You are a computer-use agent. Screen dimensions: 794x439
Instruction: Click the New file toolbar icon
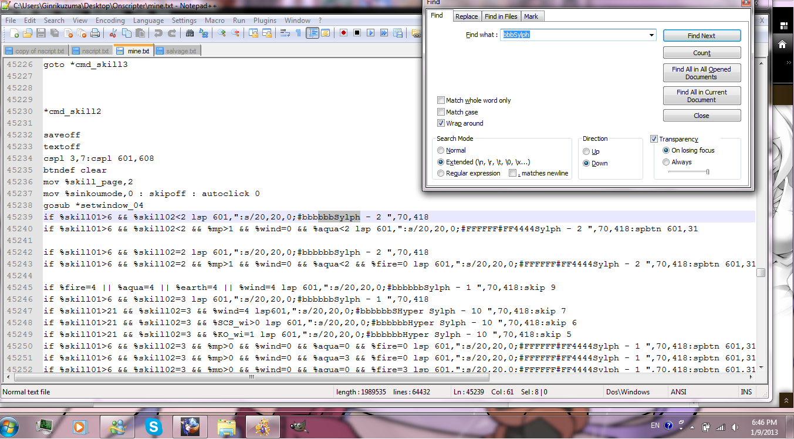[x=14, y=33]
